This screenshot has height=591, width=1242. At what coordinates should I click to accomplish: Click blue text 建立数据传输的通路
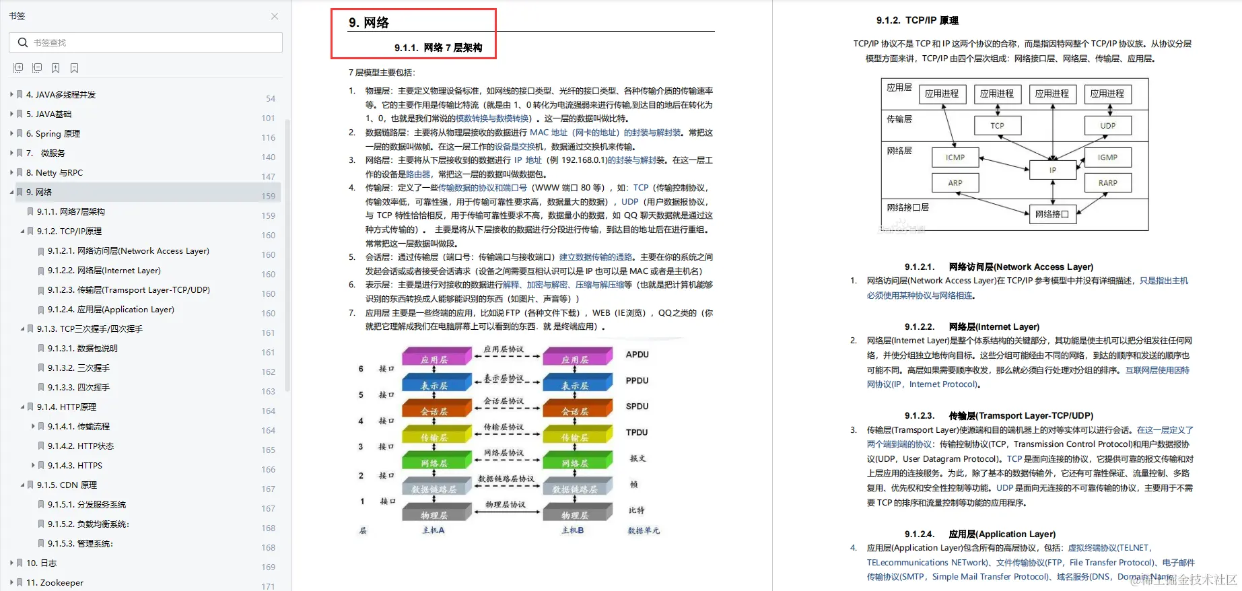[596, 257]
